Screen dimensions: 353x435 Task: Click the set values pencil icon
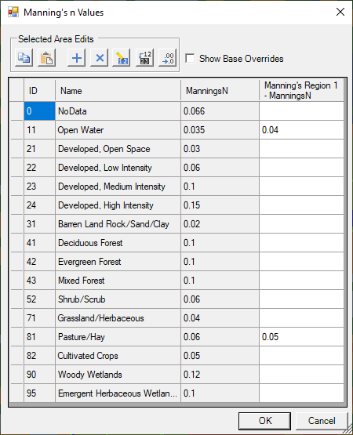(x=122, y=58)
